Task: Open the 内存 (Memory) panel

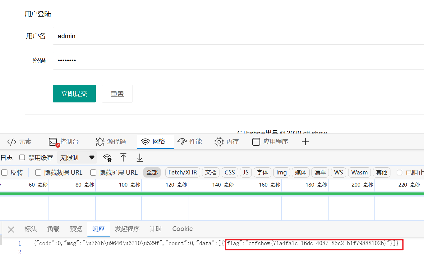Action: point(227,142)
